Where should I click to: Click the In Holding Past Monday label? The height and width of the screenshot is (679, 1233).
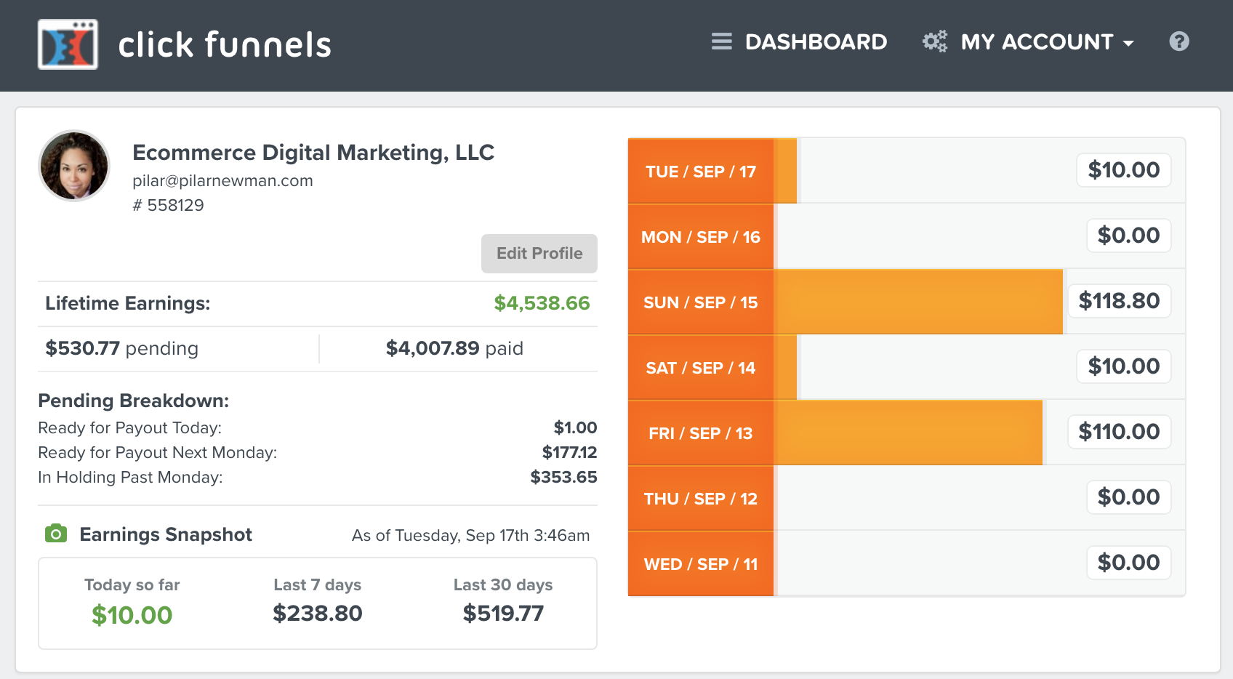click(130, 477)
